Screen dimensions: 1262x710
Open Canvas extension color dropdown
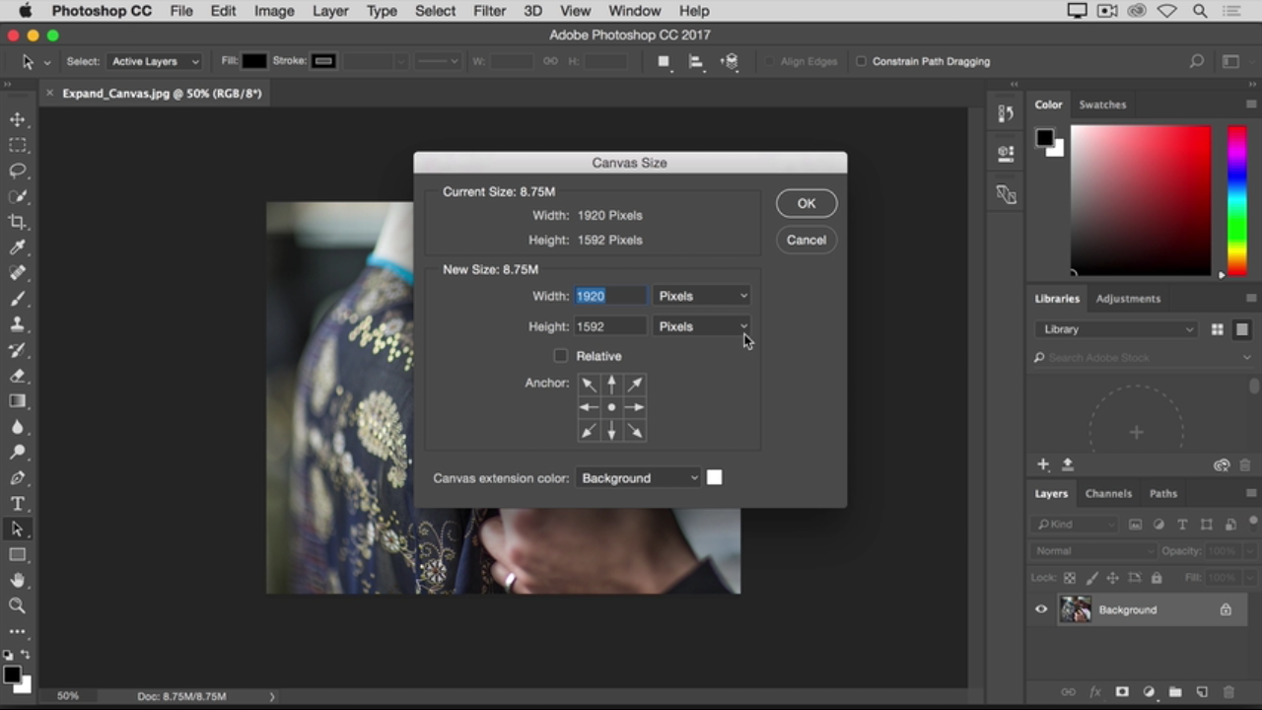(x=639, y=478)
